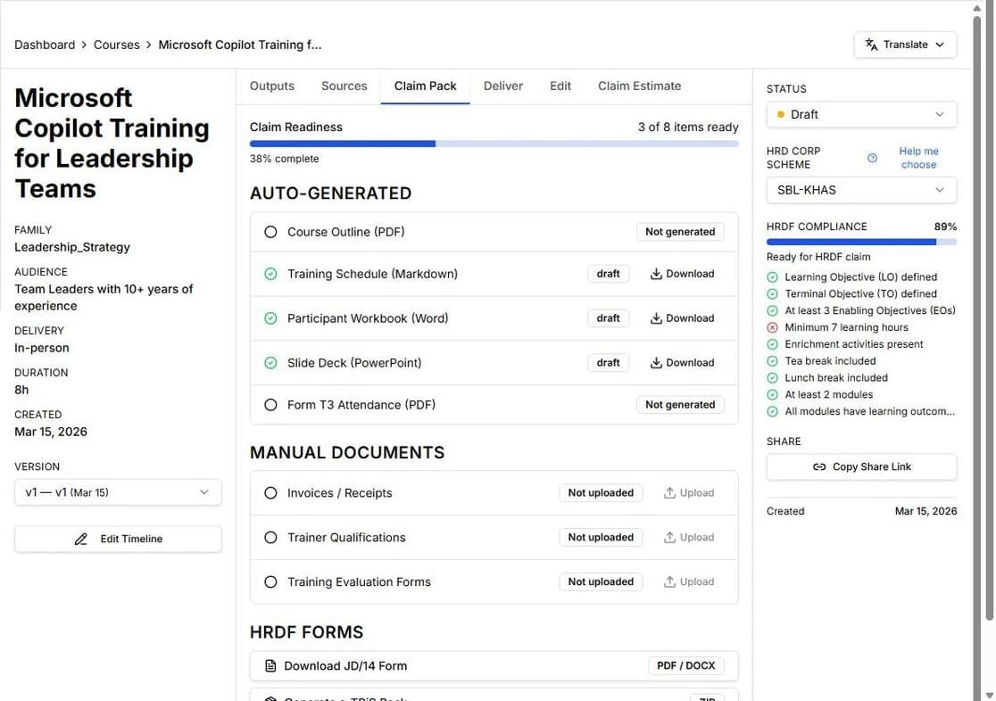996x701 pixels.
Task: Click the link icon on Copy Share Link
Action: pyautogui.click(x=819, y=467)
